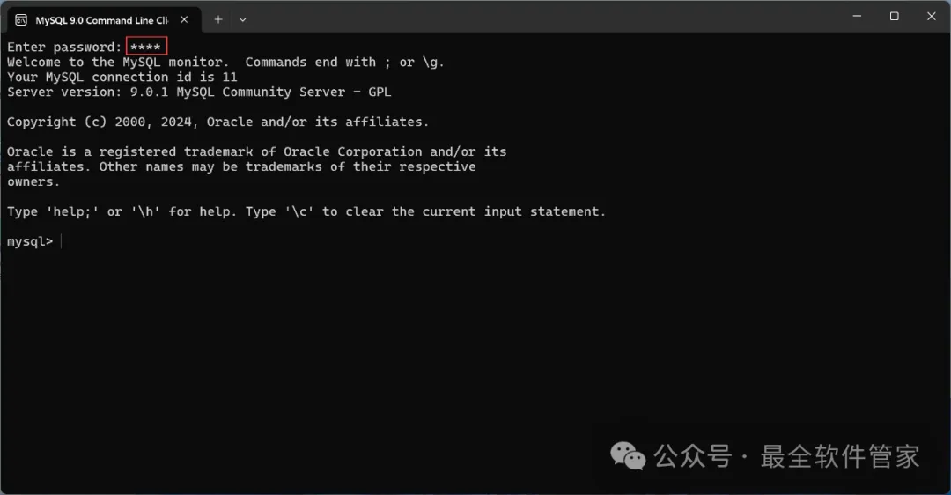951x495 pixels.
Task: Click the "Welcome to the MySQL monitor" line
Action: pyautogui.click(x=118, y=62)
